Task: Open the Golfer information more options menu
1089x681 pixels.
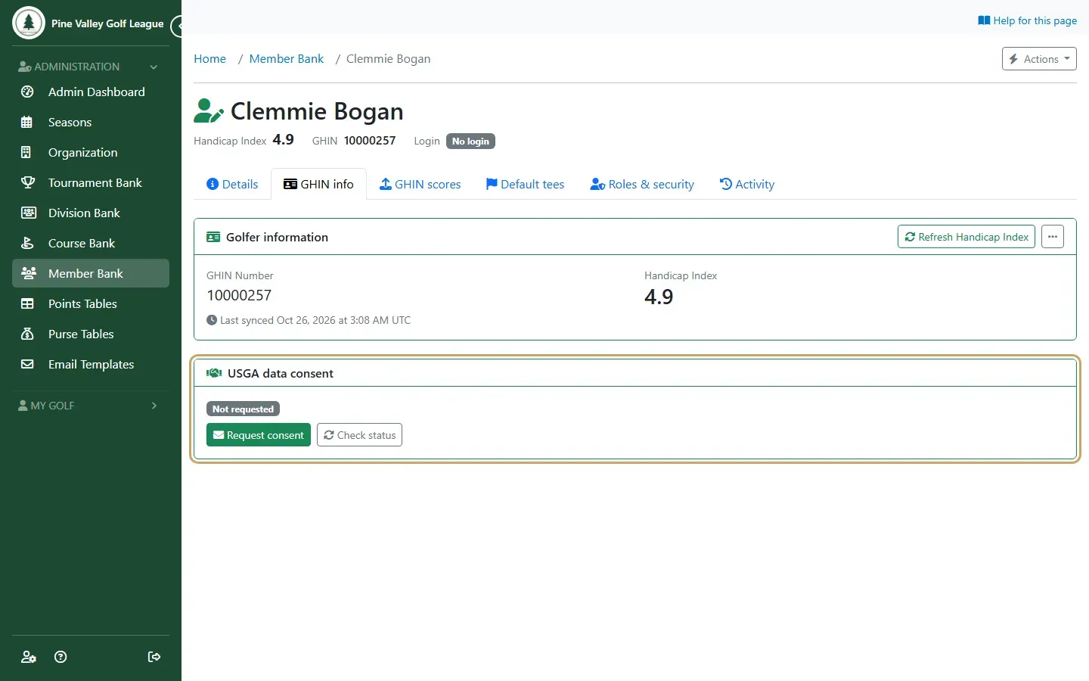Action: (1053, 237)
